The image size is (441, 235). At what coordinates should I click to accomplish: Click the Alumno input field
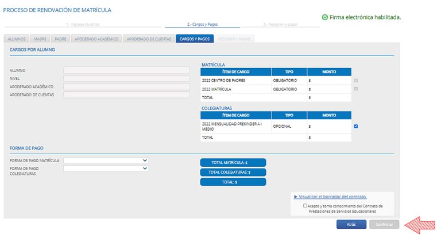[126, 70]
